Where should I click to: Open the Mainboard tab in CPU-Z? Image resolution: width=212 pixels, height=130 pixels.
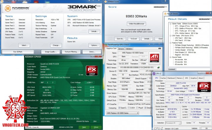(x=171, y=78)
